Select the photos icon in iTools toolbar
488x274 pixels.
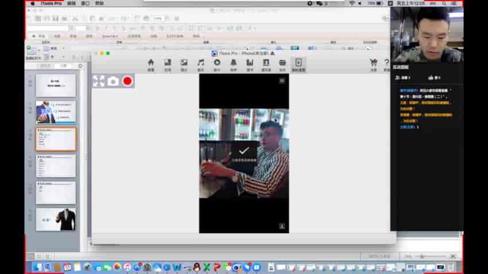pos(184,64)
